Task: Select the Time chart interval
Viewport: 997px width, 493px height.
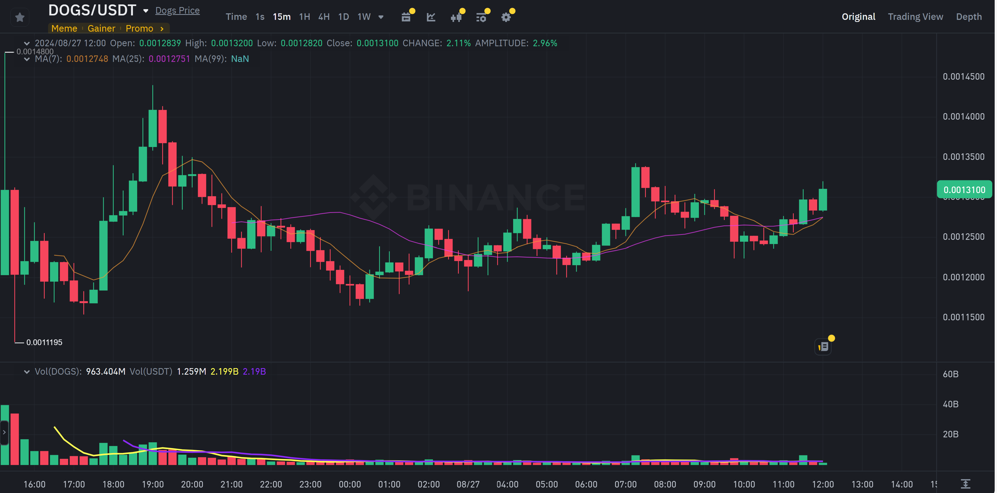Action: point(236,17)
